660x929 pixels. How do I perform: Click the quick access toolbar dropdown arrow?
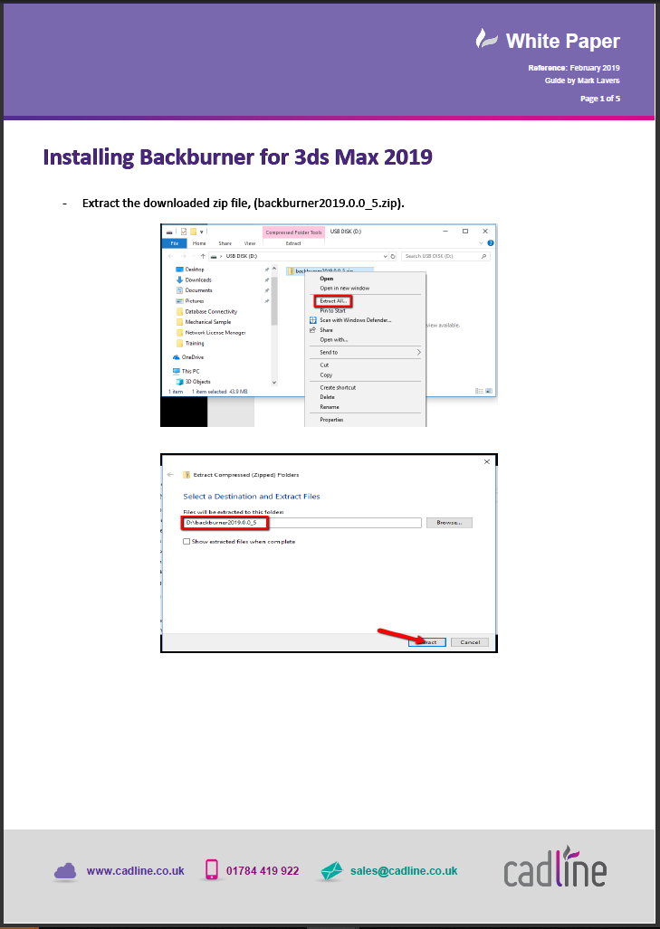(x=202, y=232)
